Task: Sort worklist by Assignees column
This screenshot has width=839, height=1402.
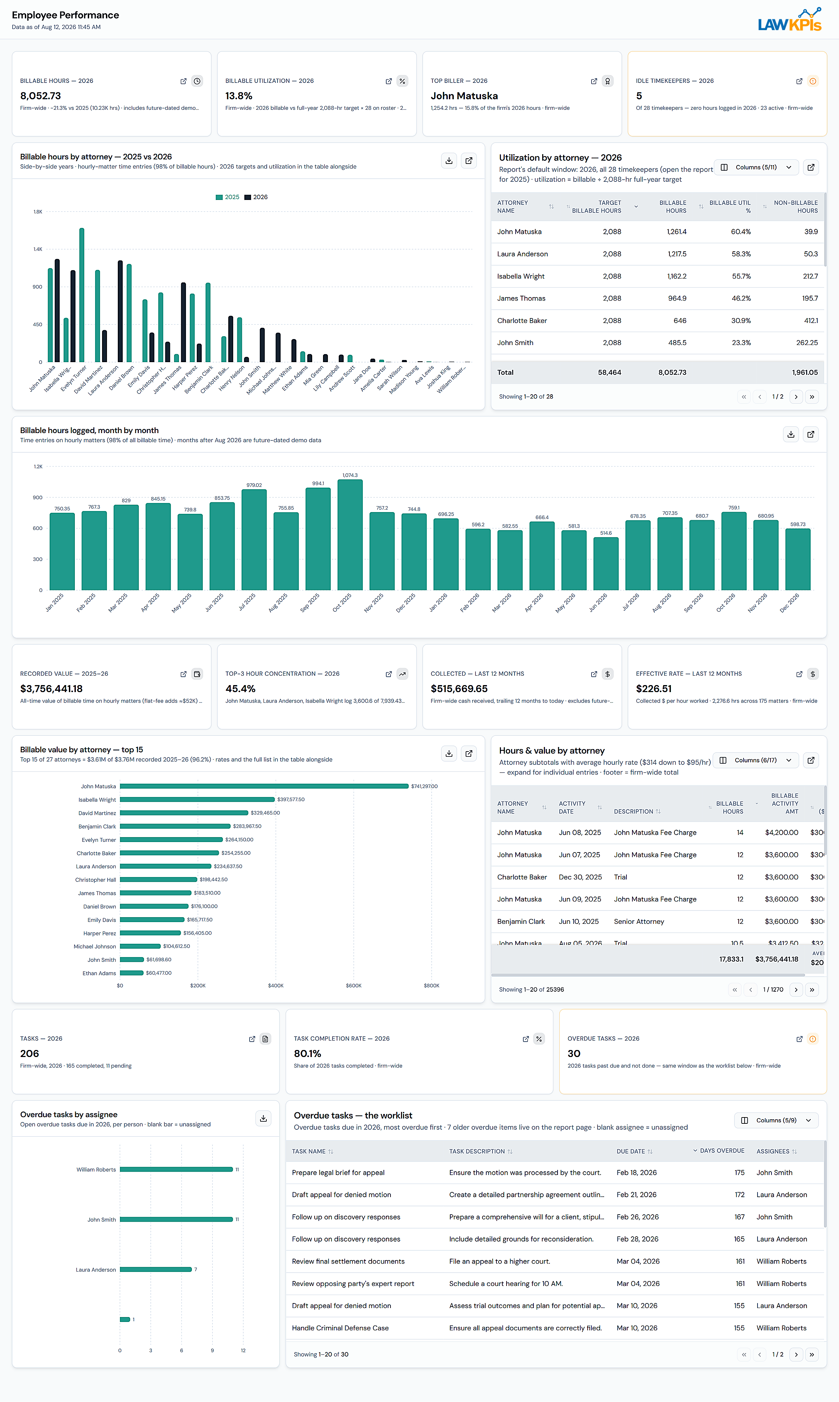Action: (x=776, y=1152)
